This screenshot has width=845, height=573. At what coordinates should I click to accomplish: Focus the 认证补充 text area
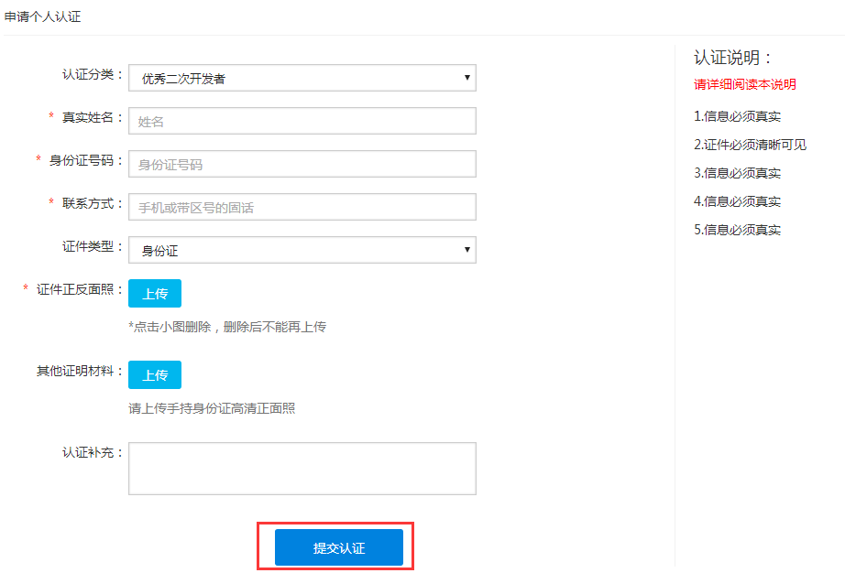[302, 469]
